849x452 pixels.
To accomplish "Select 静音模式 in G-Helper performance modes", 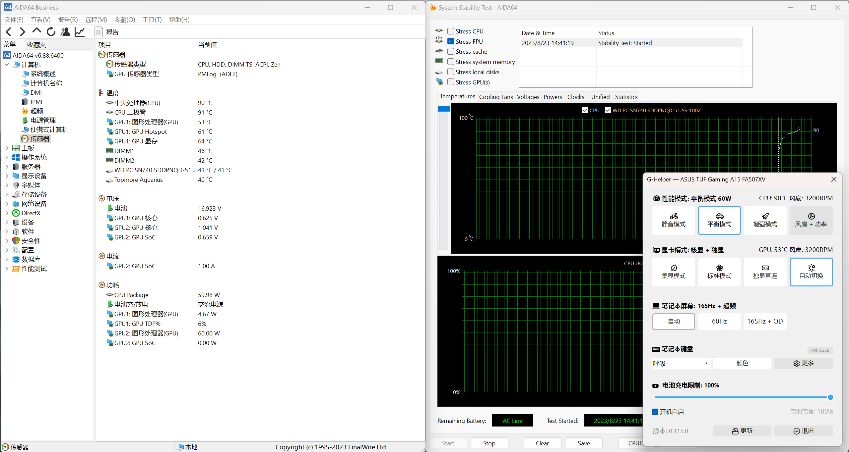I will coord(673,220).
